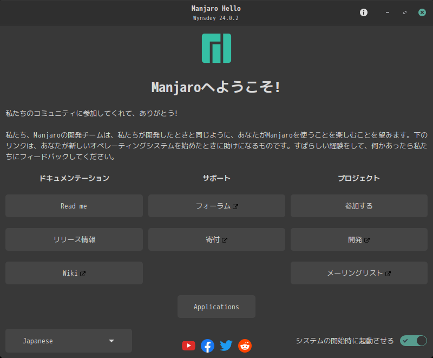The image size is (433, 358).
Task: Disable launch at system start switch
Action: click(414, 341)
